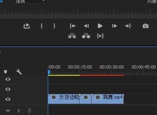Click the Mark In brace icon

[x=41, y=26]
